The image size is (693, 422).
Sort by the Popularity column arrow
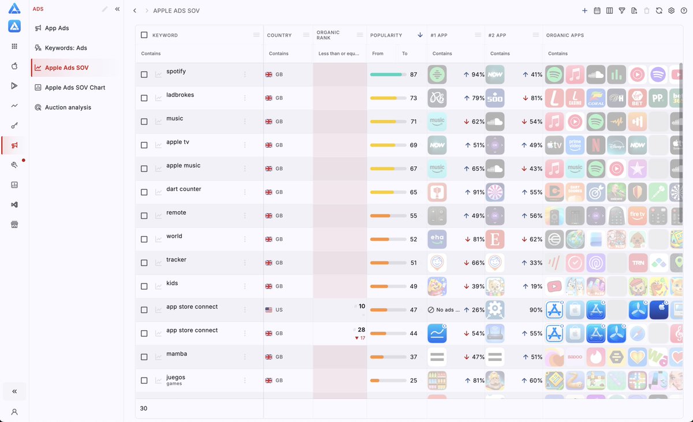click(420, 35)
